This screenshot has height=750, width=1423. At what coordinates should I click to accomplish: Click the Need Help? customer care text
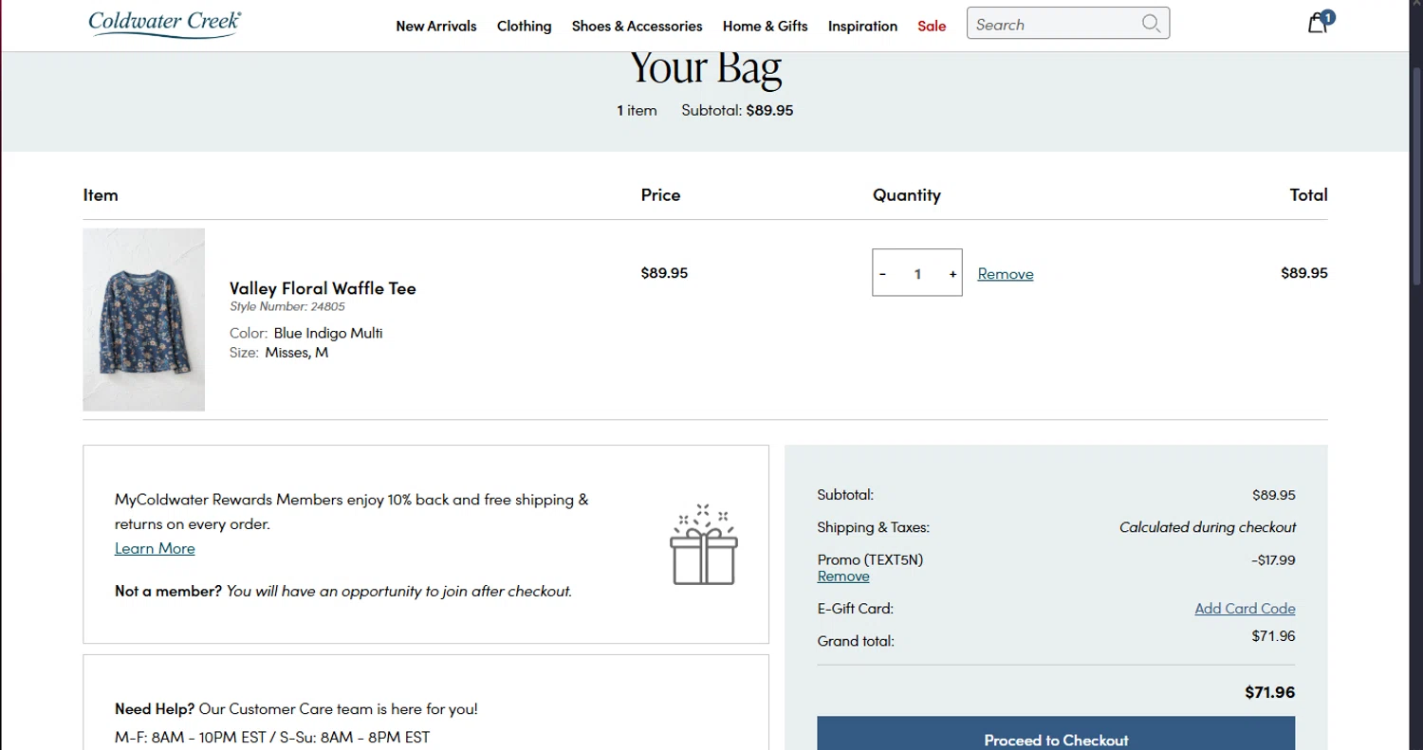tap(296, 708)
